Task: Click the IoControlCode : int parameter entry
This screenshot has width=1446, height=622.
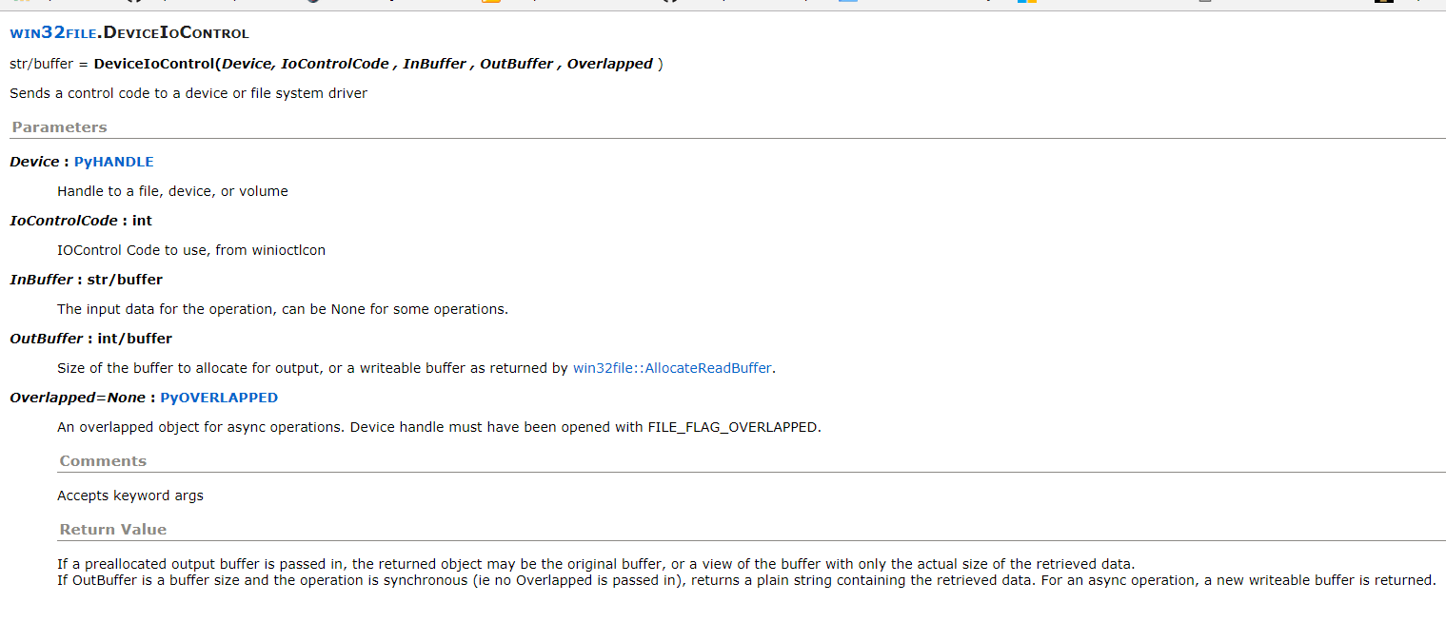Action: tap(81, 221)
